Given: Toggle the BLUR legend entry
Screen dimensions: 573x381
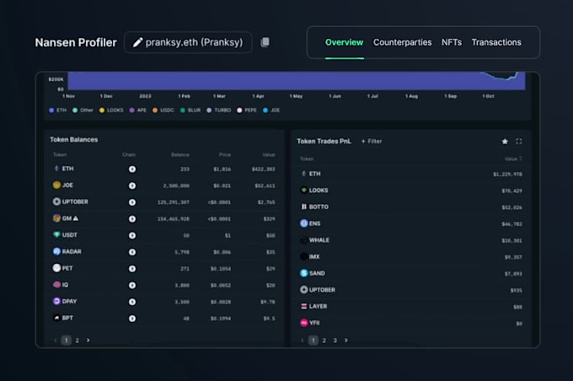Looking at the screenshot, I should [x=190, y=110].
